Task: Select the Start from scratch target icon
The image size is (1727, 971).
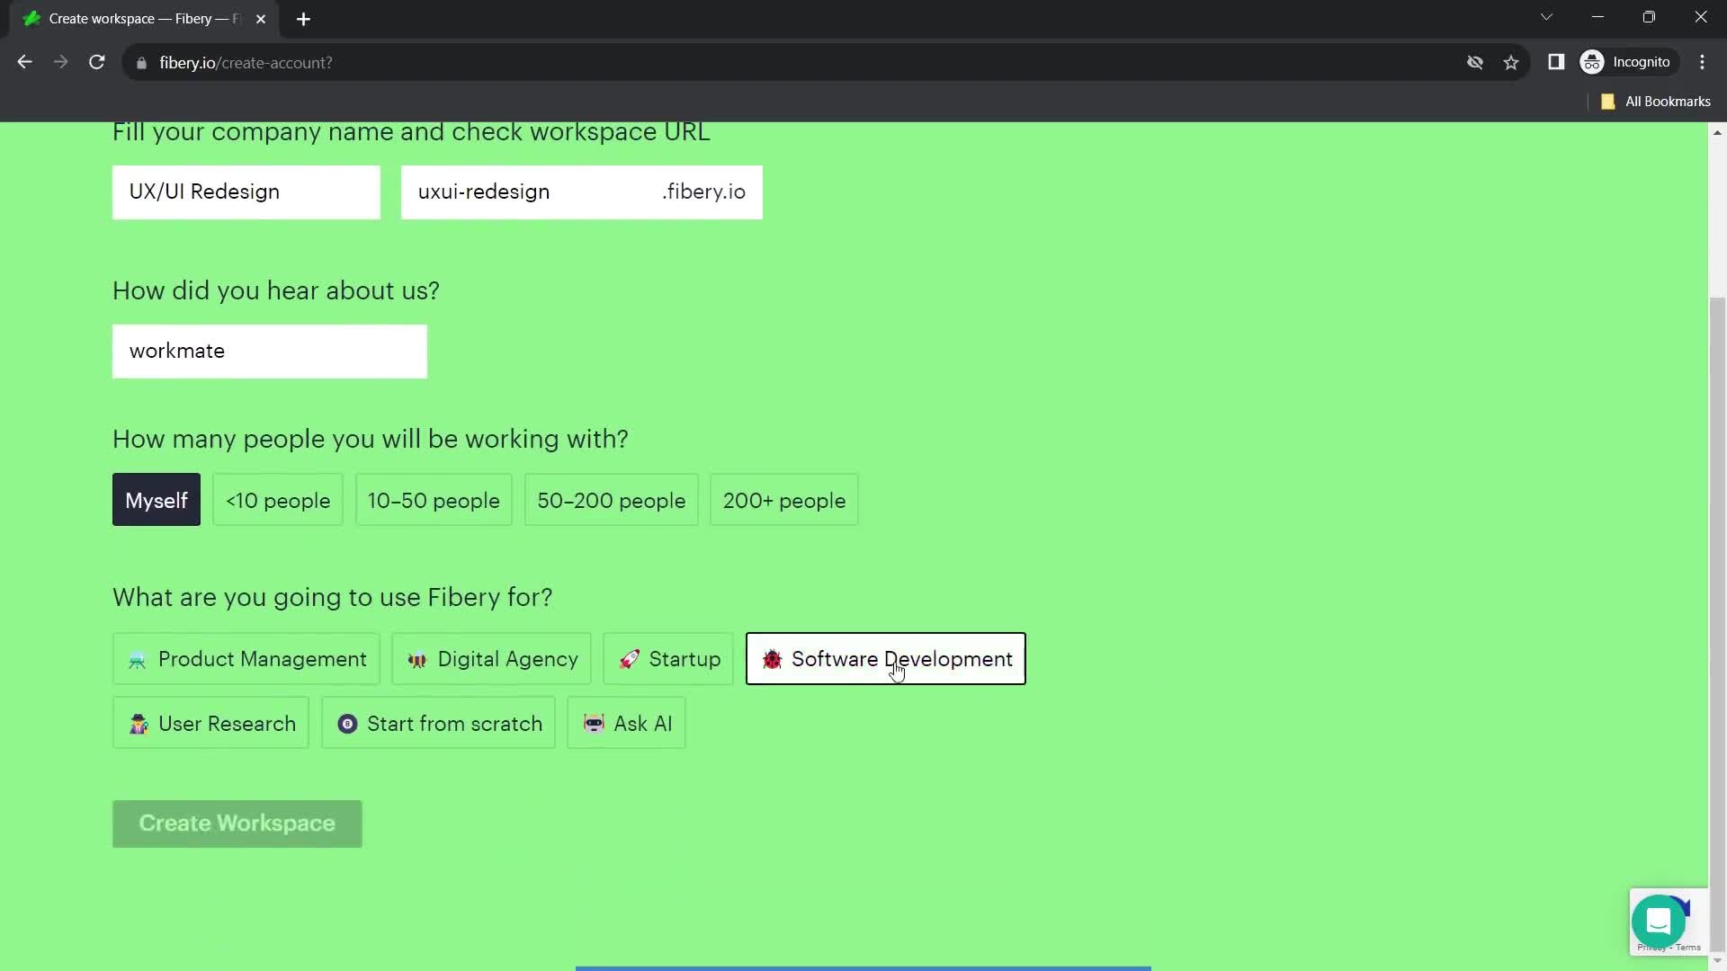Action: pos(347,723)
